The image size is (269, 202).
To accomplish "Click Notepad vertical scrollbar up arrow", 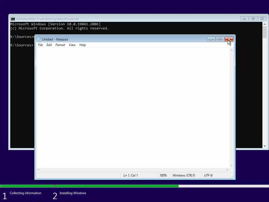I will (x=232, y=50).
